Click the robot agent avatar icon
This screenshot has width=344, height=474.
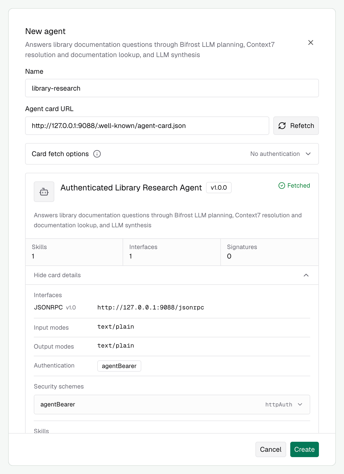(44, 192)
